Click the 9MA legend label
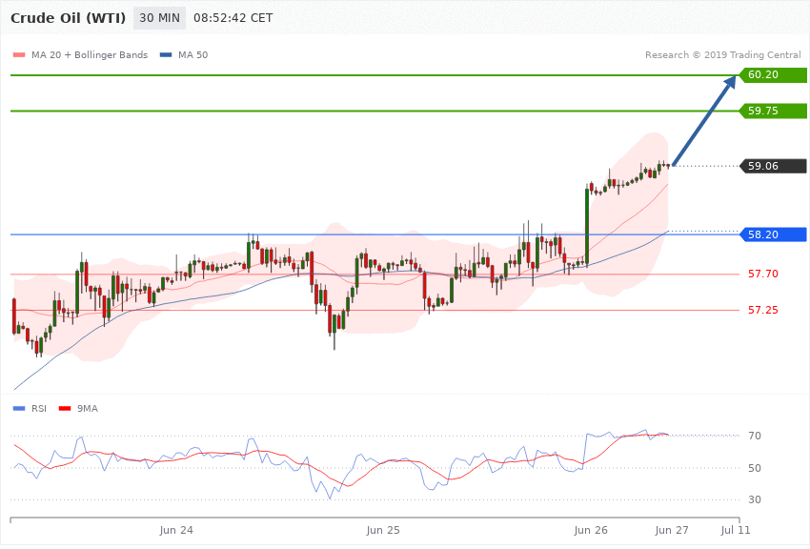This screenshot has width=810, height=549. [88, 409]
